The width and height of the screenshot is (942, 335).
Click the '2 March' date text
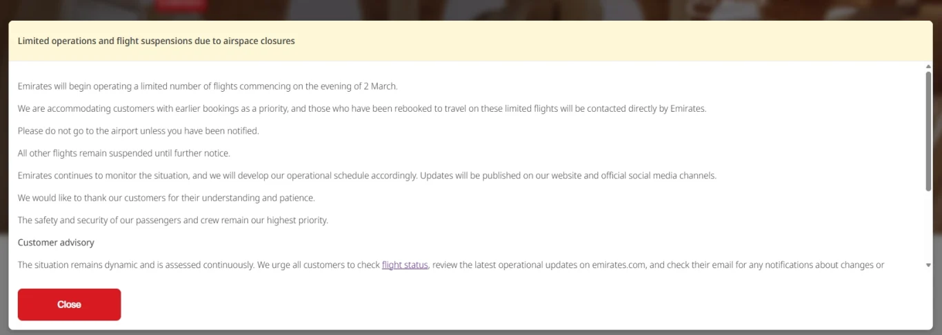tap(380, 86)
